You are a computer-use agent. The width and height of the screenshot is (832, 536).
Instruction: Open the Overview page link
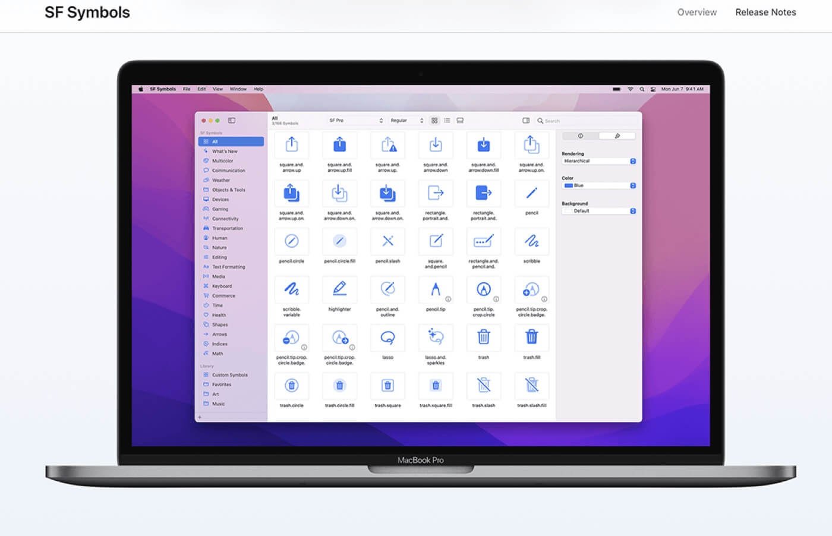(x=697, y=12)
